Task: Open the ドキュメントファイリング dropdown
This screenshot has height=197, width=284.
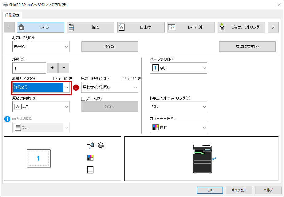Action: 178,107
